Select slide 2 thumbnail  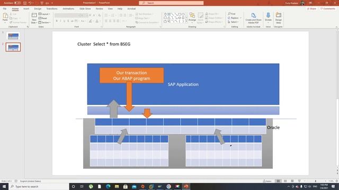pos(13,47)
